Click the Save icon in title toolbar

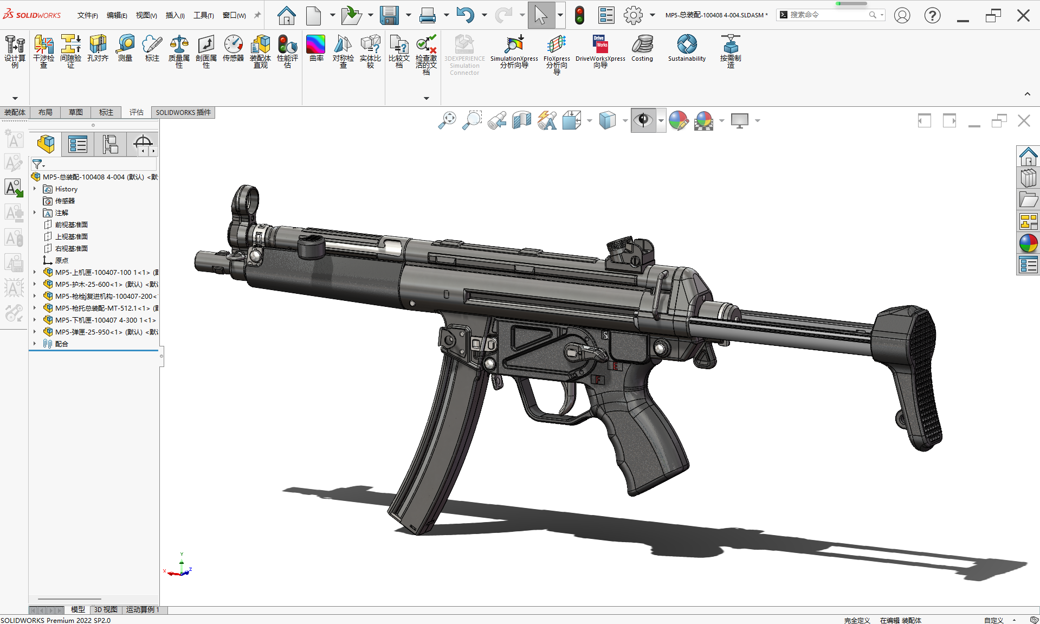389,15
